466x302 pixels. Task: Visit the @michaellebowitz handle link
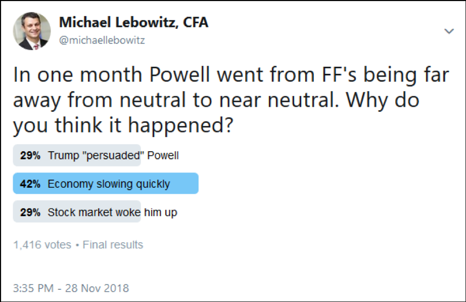tap(102, 40)
